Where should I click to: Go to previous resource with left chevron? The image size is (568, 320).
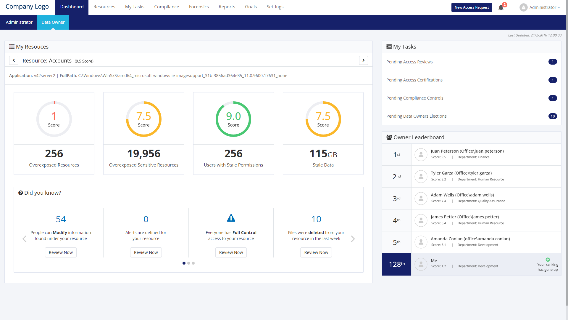14,60
